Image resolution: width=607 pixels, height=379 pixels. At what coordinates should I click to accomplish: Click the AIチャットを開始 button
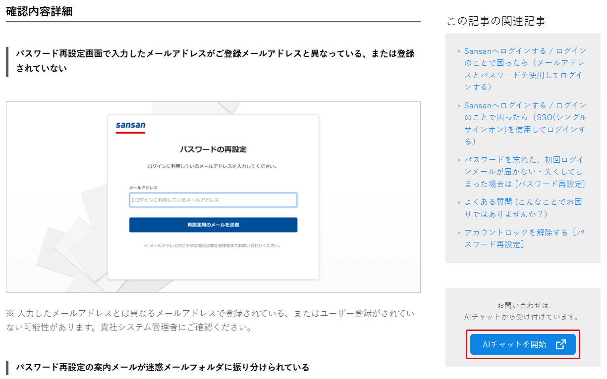tap(523, 344)
